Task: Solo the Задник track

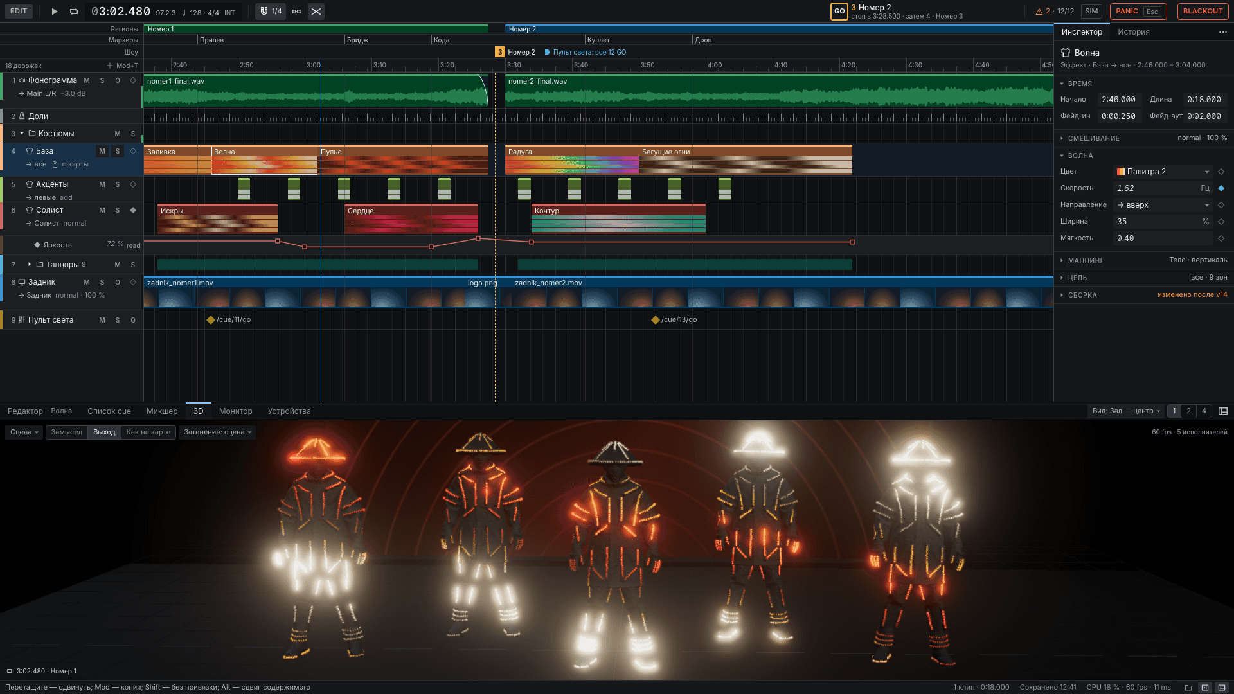Action: [x=102, y=282]
